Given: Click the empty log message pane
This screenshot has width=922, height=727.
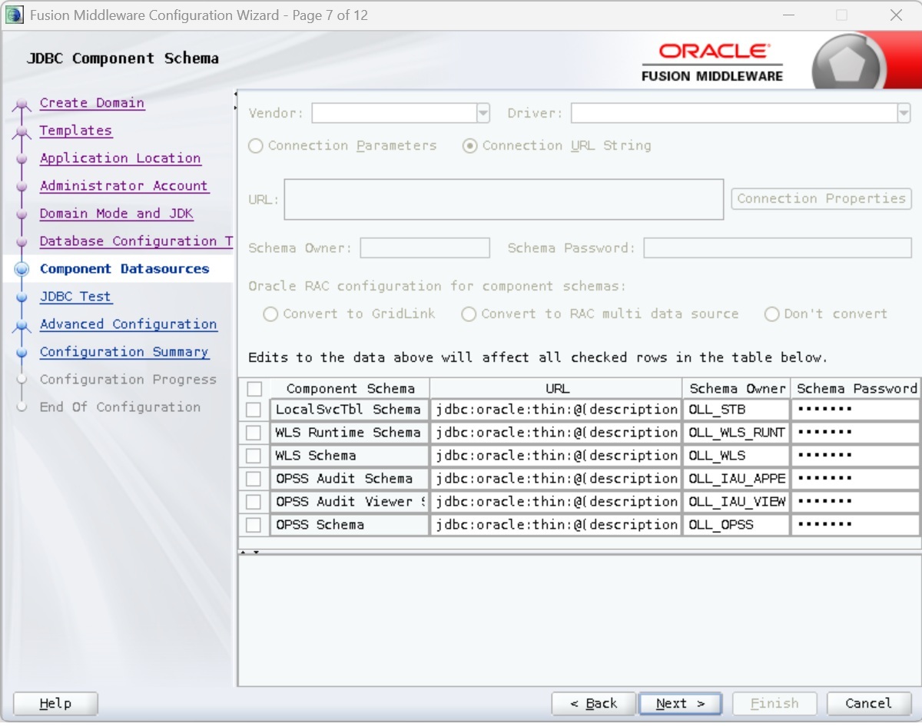Looking at the screenshot, I should pos(579,621).
